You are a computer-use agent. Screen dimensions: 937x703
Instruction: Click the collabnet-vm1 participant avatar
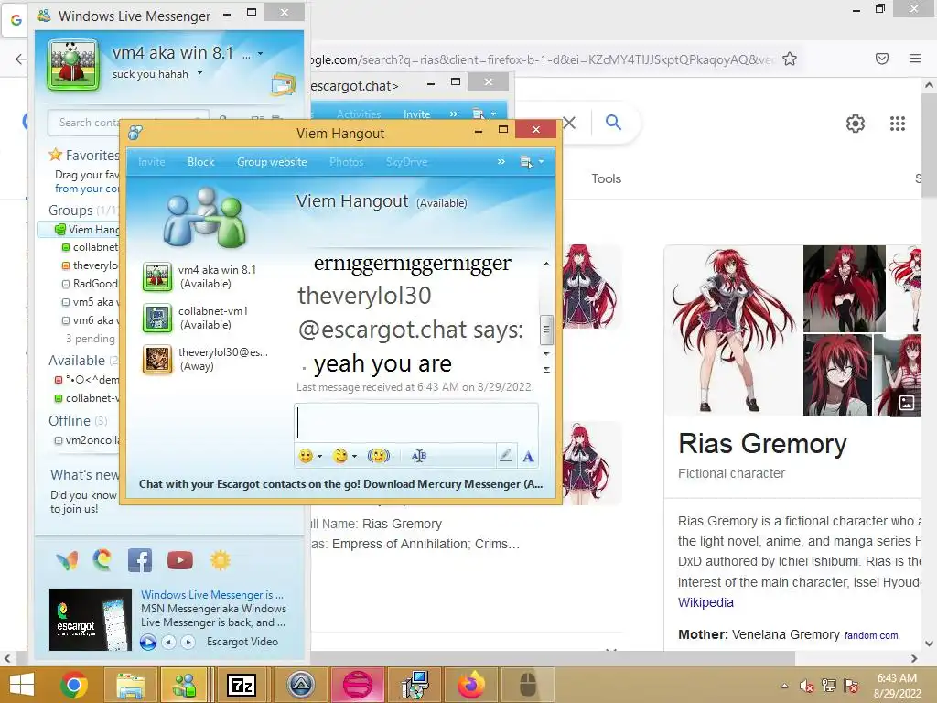coord(157,318)
